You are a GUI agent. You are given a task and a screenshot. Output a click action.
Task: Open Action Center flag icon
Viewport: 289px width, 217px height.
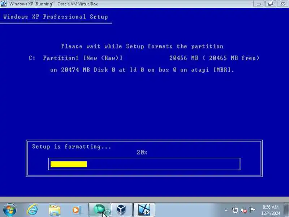point(252,210)
